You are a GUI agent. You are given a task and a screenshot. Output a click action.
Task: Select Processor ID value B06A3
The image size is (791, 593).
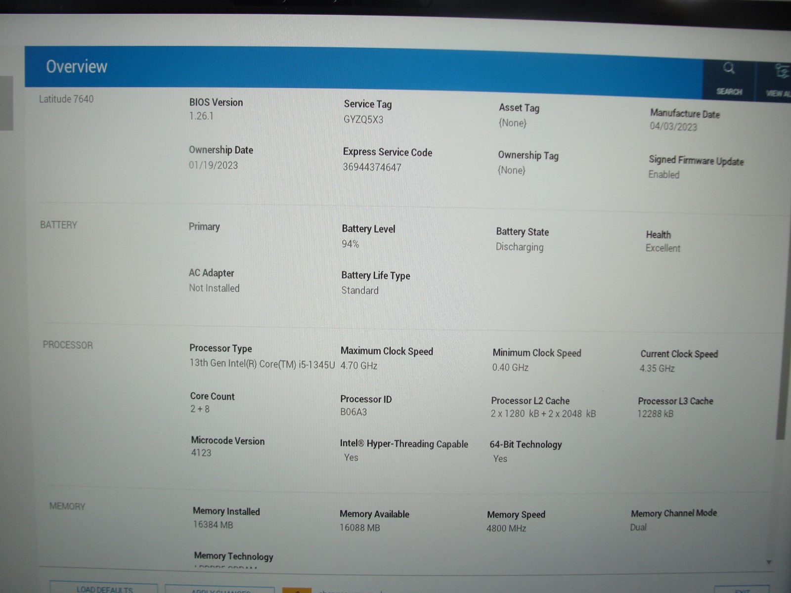click(353, 412)
